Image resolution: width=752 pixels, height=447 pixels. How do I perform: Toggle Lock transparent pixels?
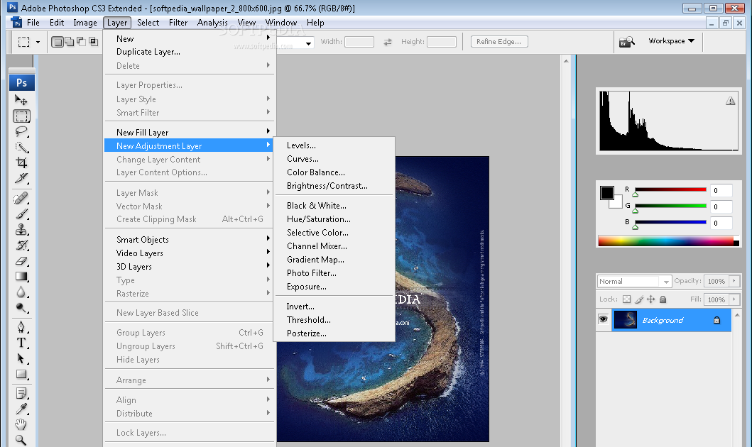point(627,299)
